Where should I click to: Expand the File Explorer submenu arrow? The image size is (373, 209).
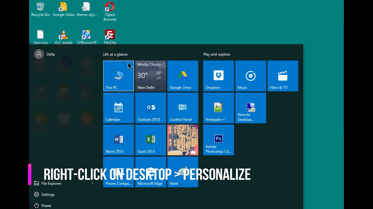coord(92,183)
